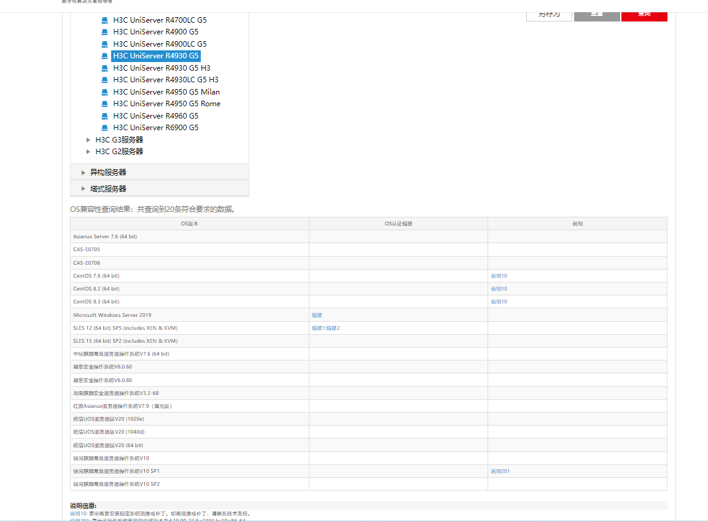Click 凝思安全操作系统V6.0.60 cell

(x=190, y=367)
